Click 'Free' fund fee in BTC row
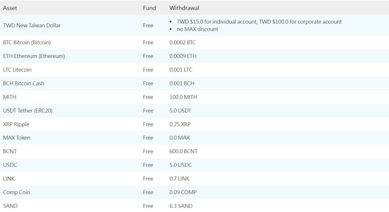 148,42
